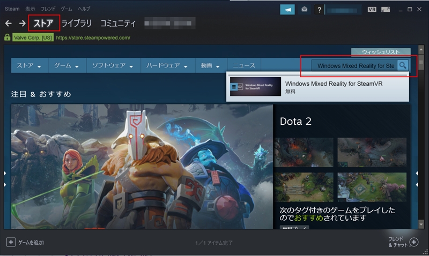Screen dimensions: 429x256
Task: Open the コミュニティ tab
Action: (x=118, y=24)
